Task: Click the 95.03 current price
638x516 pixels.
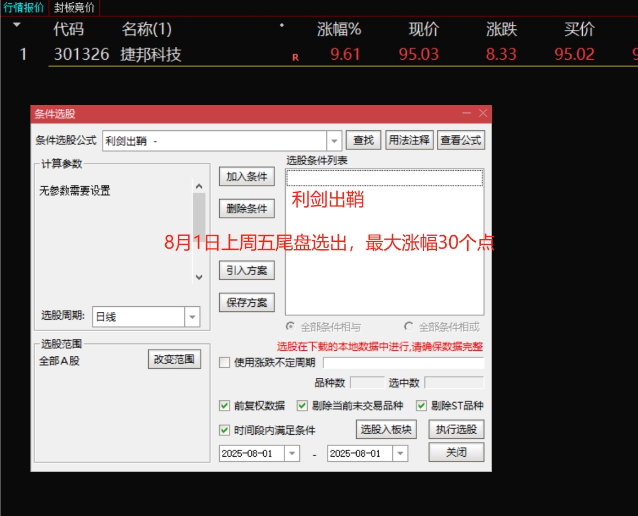Action: [419, 54]
